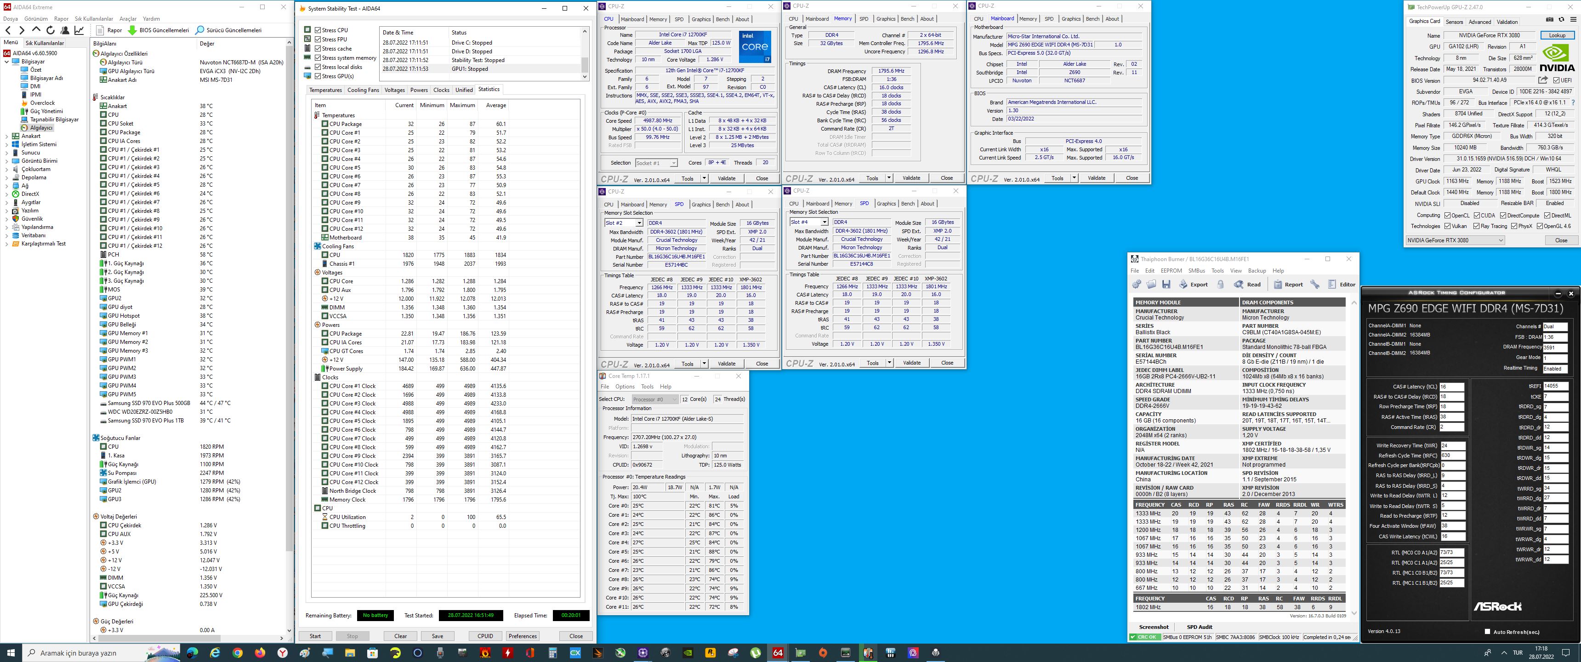Click Clear button in Stability Test

click(400, 636)
